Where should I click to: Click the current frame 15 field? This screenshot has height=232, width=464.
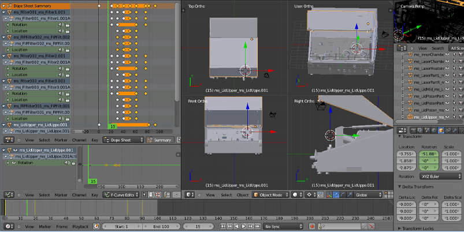click(x=198, y=226)
